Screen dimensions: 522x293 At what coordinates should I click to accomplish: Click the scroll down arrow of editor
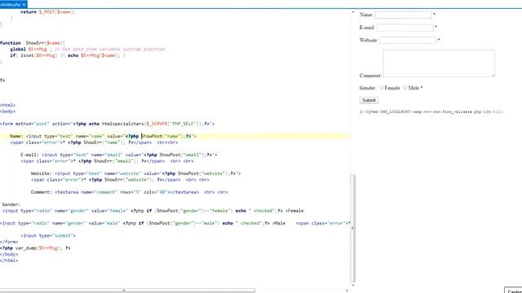(353, 286)
